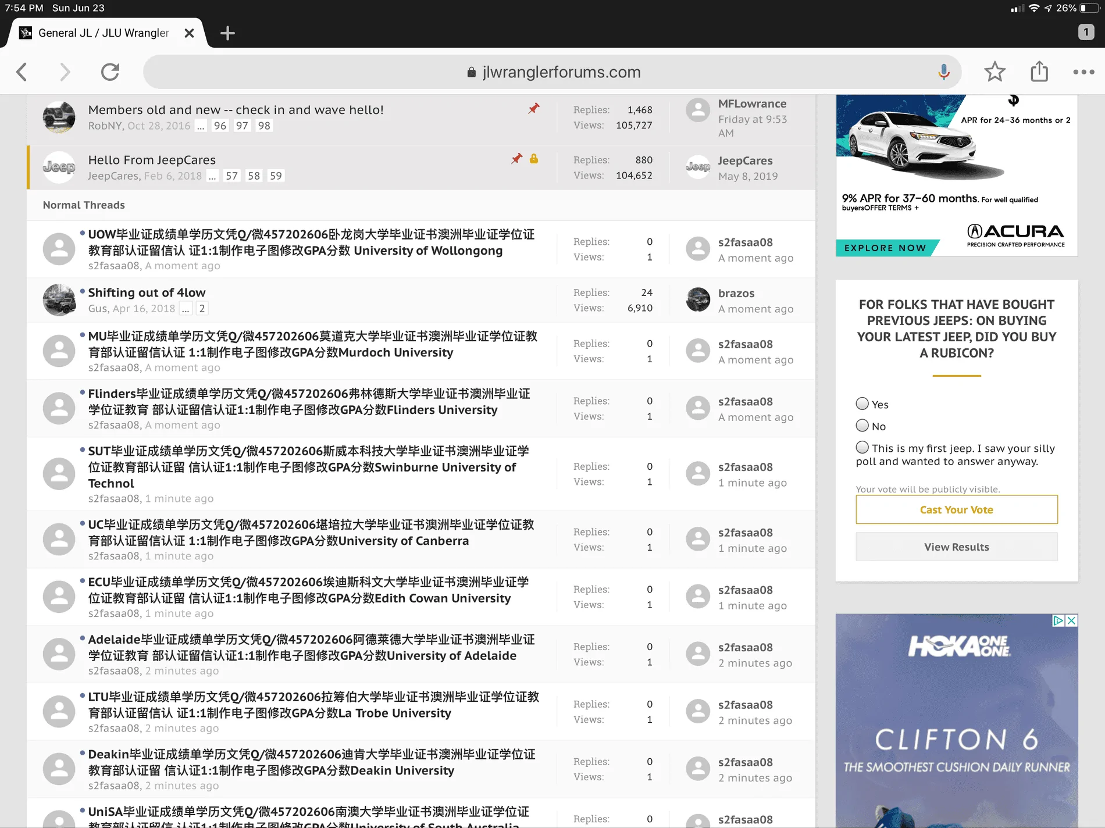Show the open tabs counter

[x=1086, y=32]
